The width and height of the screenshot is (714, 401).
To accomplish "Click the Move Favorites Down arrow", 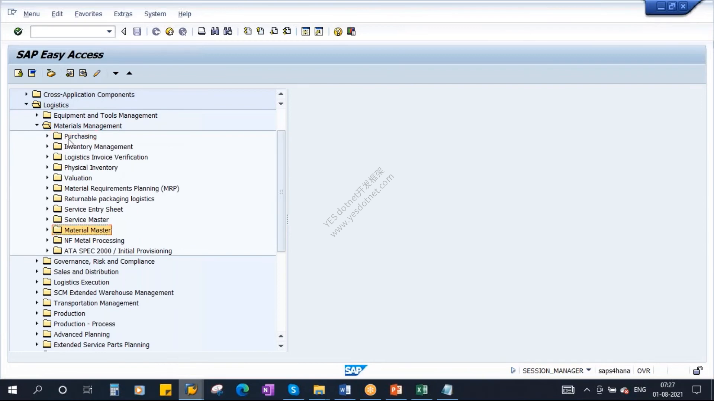I will pos(116,74).
